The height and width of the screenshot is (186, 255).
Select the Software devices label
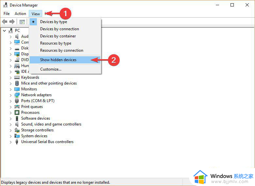pos(36,118)
